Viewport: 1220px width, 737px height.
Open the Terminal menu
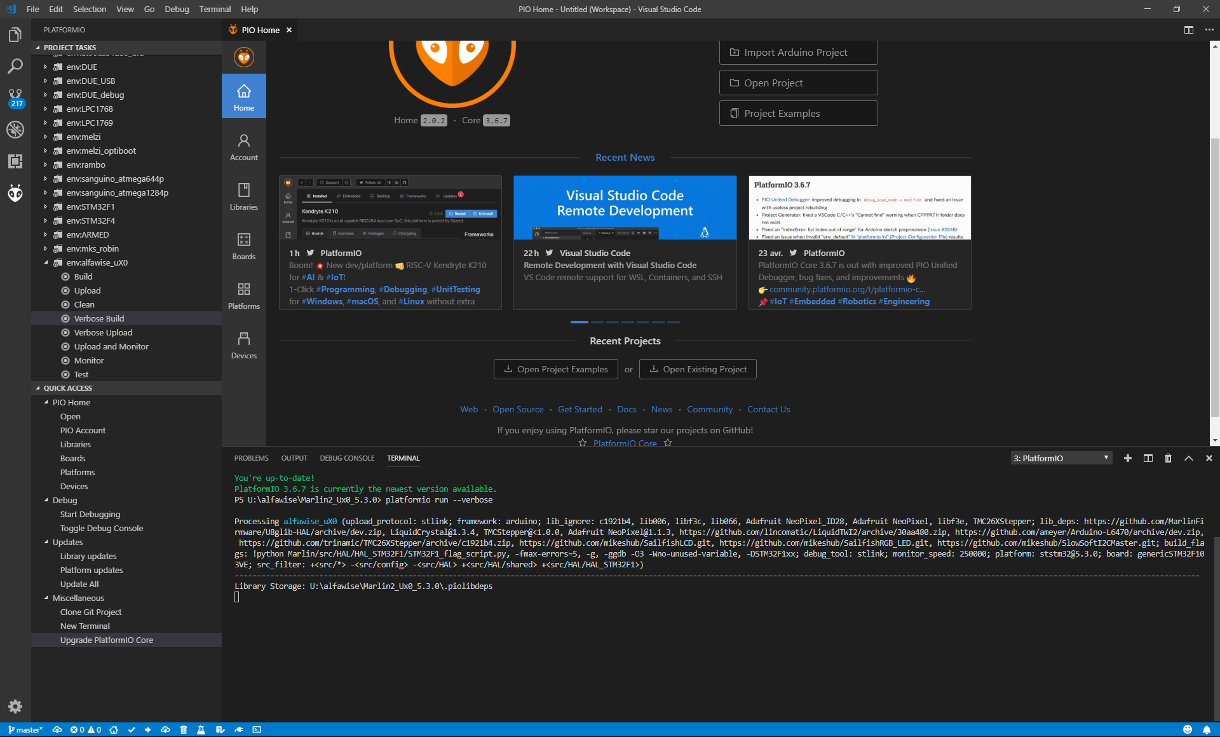coord(215,9)
